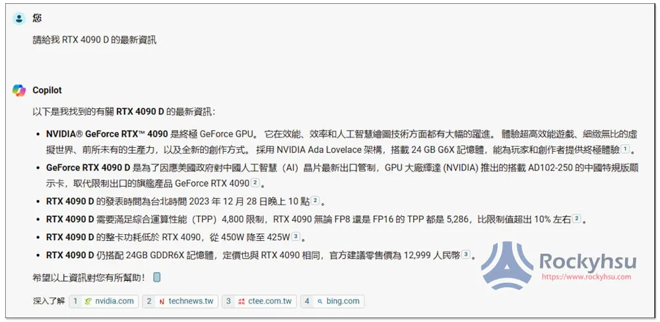Click citation 3 after 12,999 人民幣

pos(465,254)
